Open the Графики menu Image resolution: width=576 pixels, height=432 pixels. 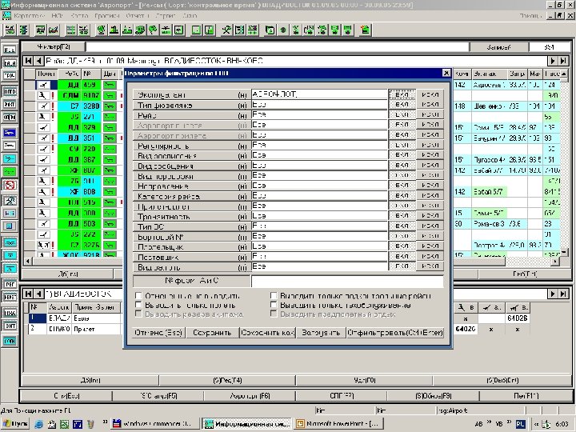pos(107,16)
